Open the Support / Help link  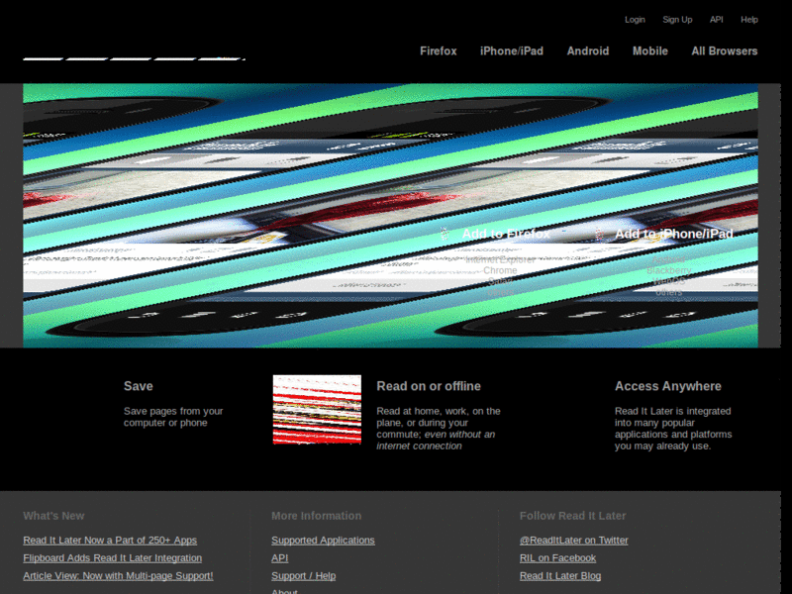303,576
